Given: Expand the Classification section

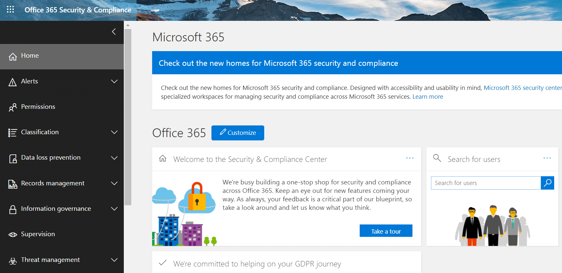Looking at the screenshot, I should pos(114,132).
